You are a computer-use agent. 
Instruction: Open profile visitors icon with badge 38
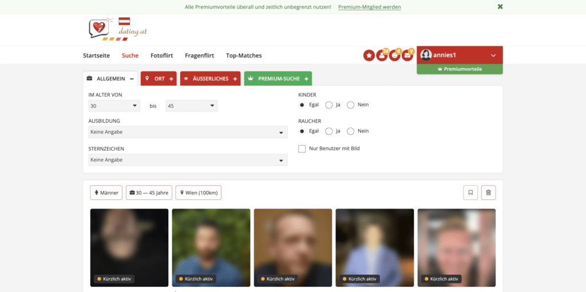[382, 55]
